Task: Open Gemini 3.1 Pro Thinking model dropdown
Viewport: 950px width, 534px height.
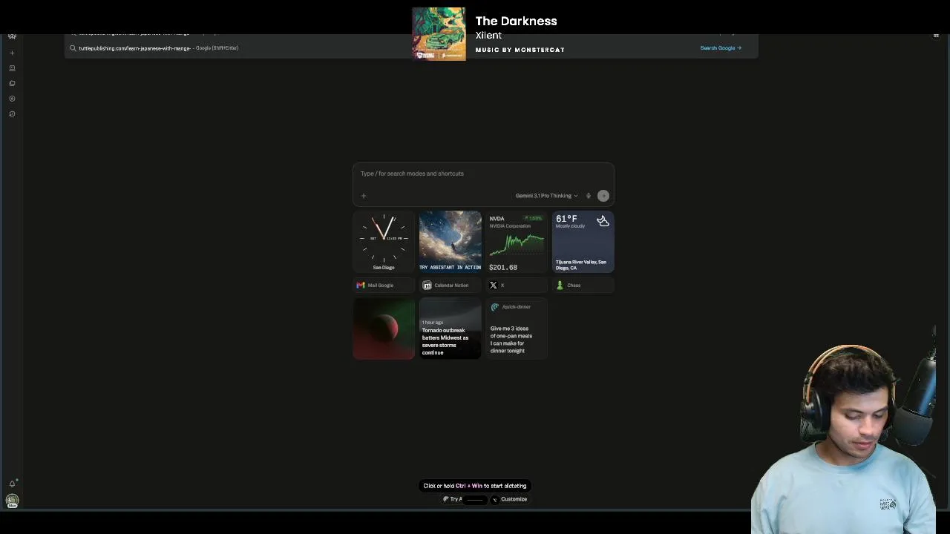Action: coord(546,196)
